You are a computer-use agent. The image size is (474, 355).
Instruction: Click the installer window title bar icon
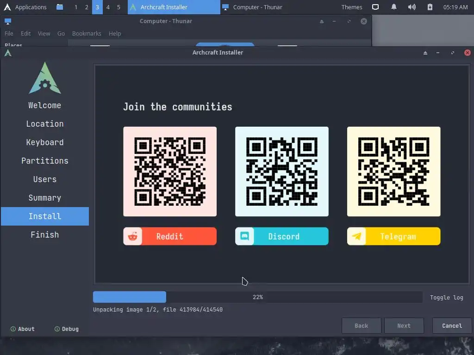[8, 53]
